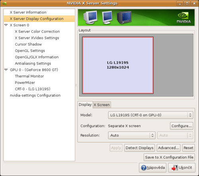The height and width of the screenshot is (176, 199).
Task: Select X Server Display Configuration item
Action: (39, 19)
